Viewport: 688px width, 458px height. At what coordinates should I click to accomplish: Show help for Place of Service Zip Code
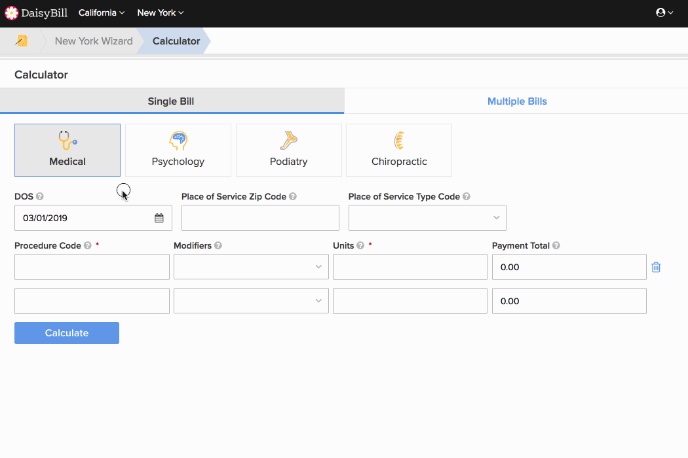[x=293, y=196]
